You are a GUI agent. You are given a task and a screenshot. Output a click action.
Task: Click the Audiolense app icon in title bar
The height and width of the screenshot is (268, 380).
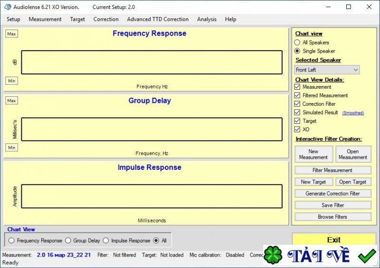click(x=8, y=7)
